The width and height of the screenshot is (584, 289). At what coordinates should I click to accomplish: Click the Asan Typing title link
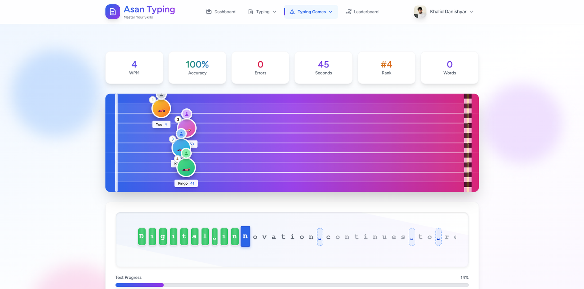pyautogui.click(x=149, y=9)
